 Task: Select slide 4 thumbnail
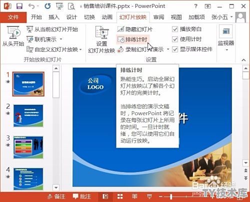(28, 179)
